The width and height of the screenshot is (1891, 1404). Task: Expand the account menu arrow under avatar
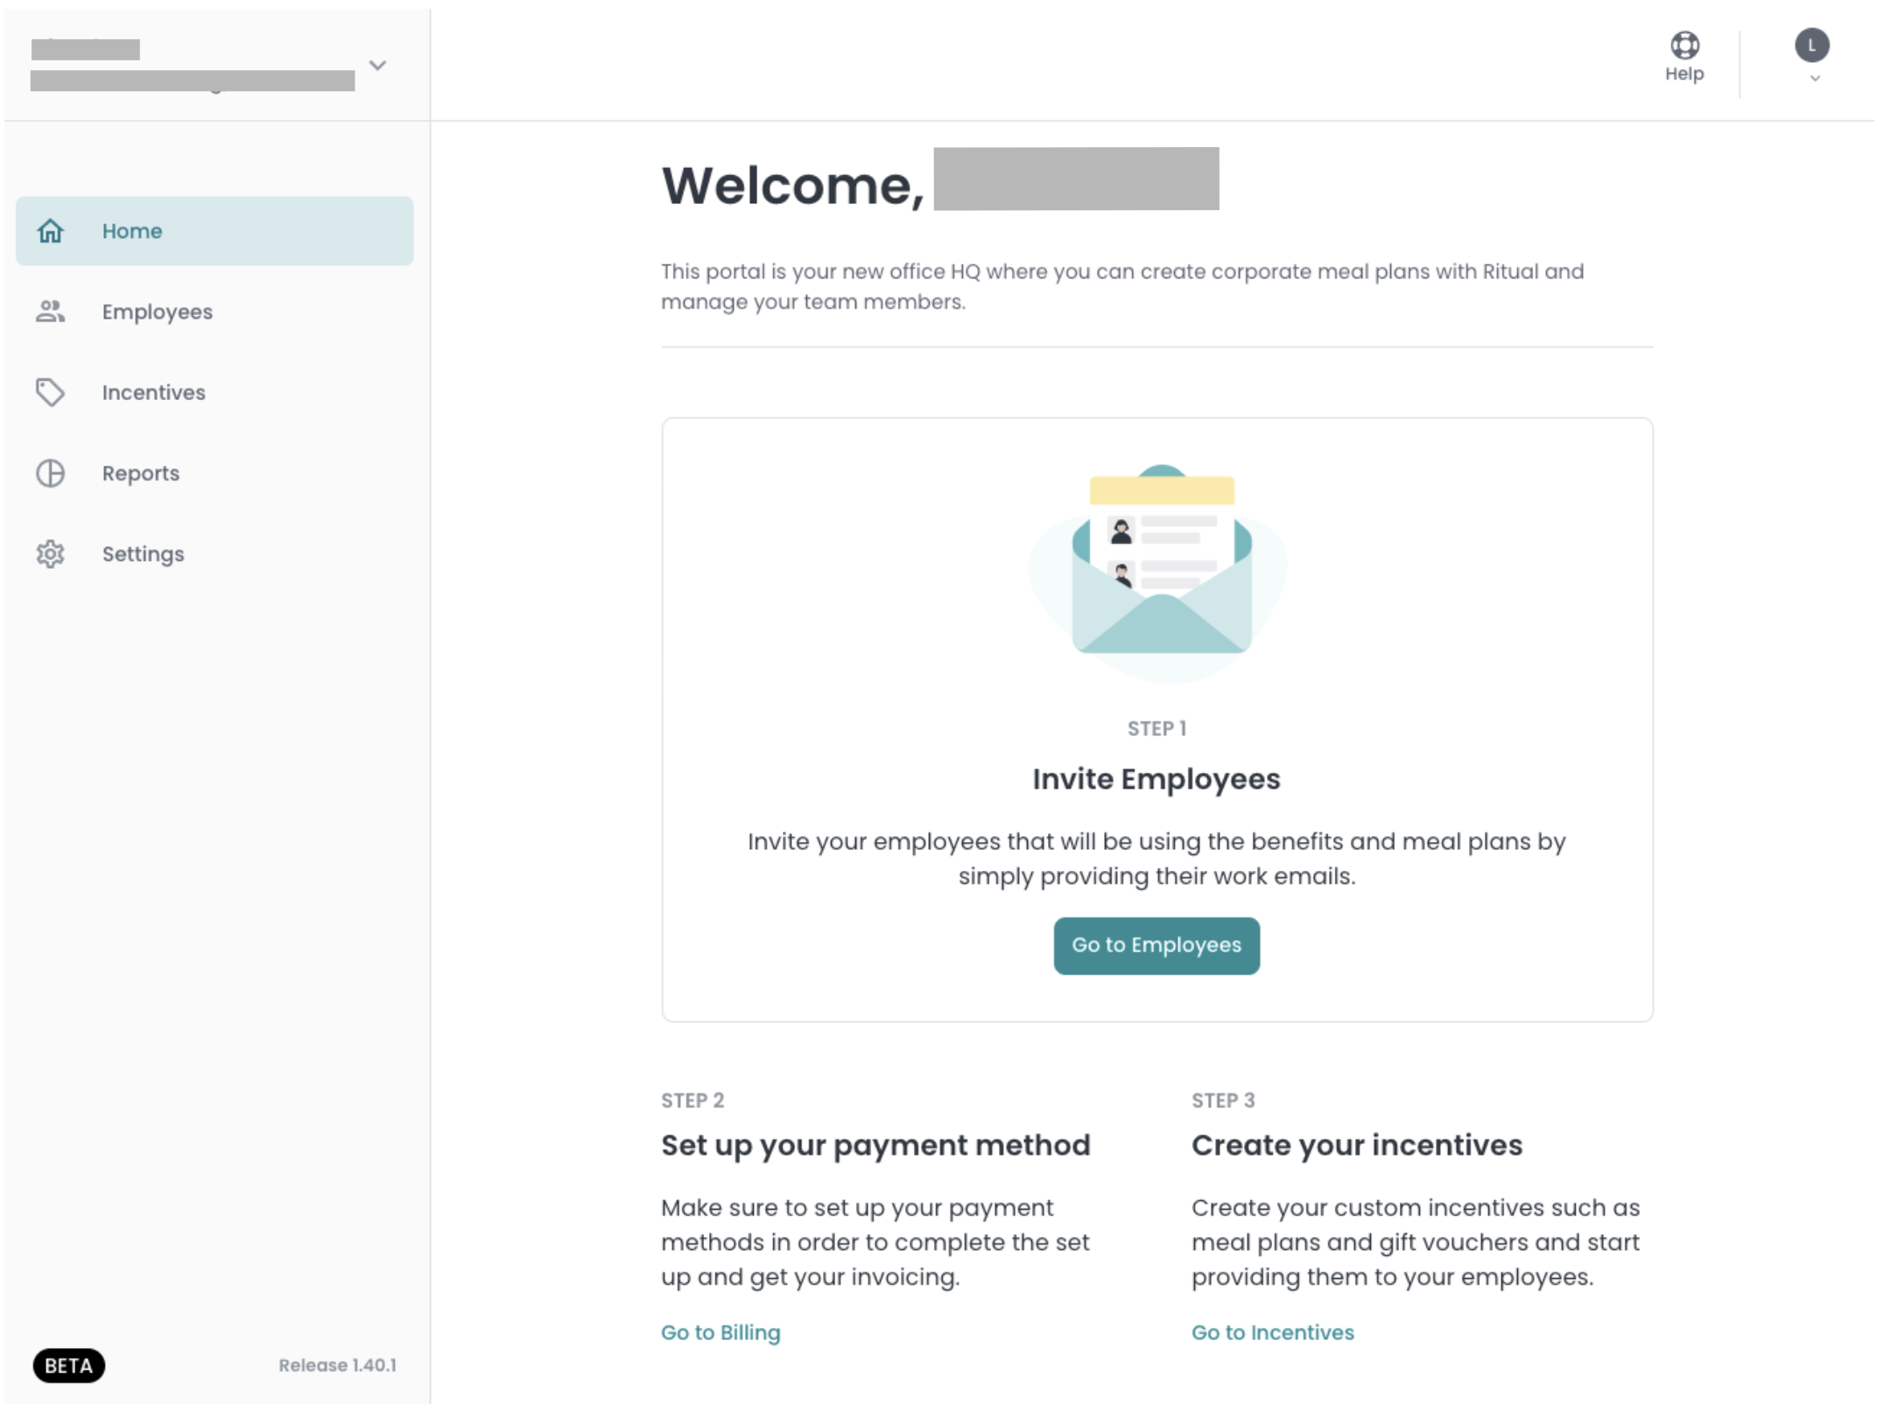point(1815,78)
